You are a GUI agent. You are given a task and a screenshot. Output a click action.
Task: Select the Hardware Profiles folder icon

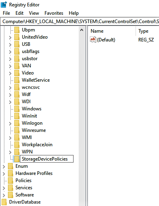(10, 173)
